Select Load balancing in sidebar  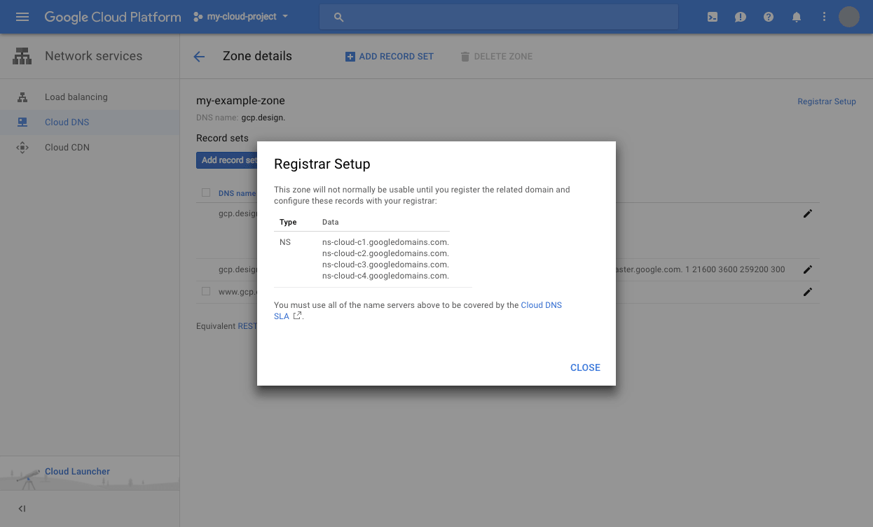click(x=90, y=97)
